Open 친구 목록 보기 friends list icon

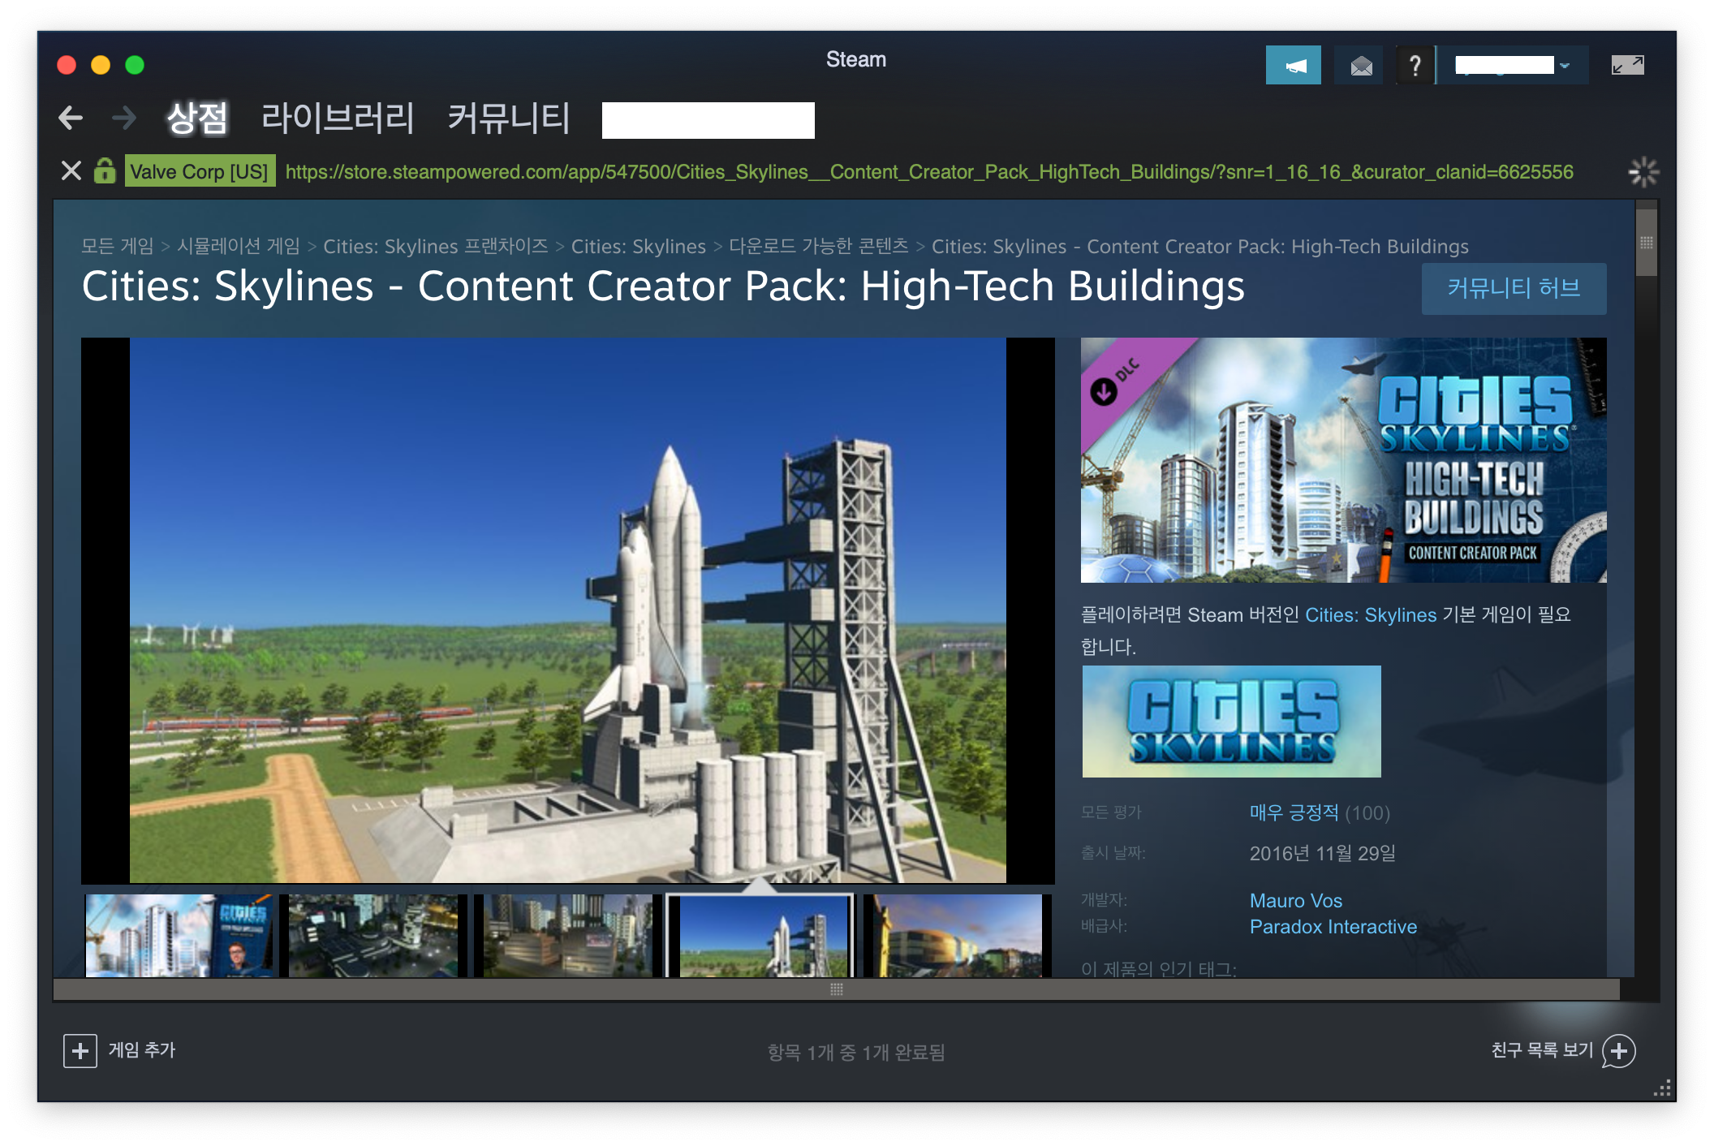[1619, 1051]
